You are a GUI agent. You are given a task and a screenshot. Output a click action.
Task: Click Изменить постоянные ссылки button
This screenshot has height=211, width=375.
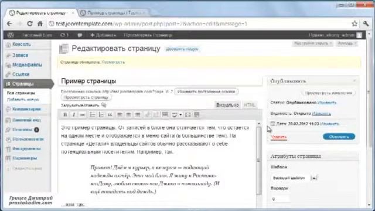206,91
